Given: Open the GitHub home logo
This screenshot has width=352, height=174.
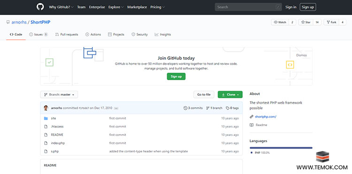Looking at the screenshot, I should (40, 7).
